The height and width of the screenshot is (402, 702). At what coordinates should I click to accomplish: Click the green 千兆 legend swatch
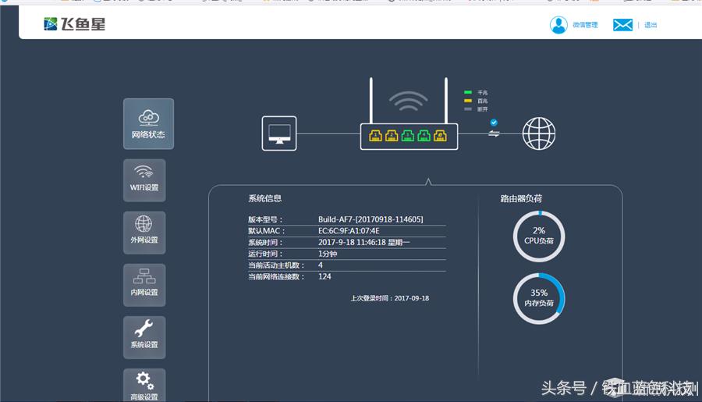click(468, 92)
